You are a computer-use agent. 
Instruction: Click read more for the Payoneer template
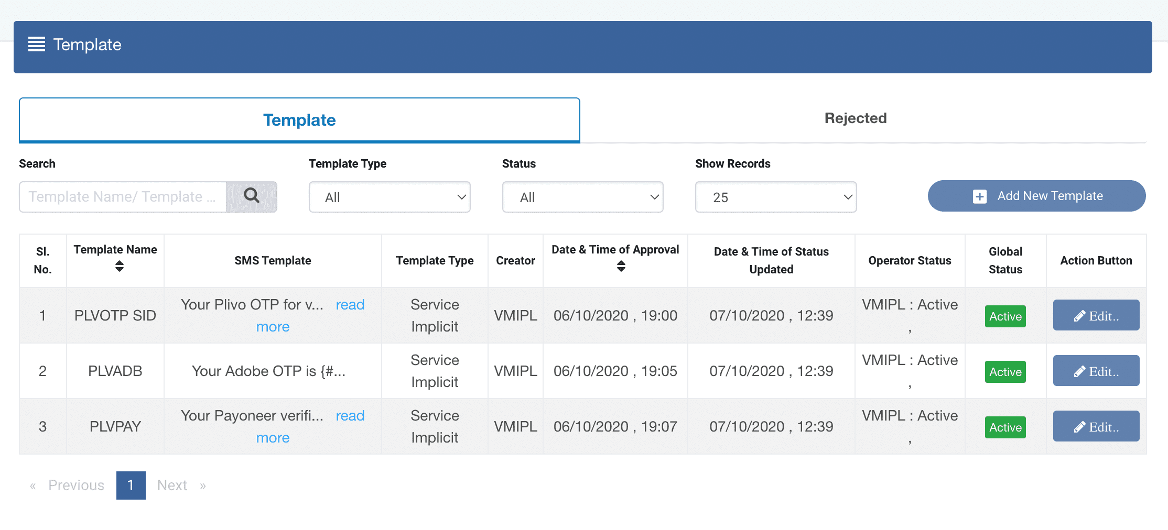click(x=350, y=415)
